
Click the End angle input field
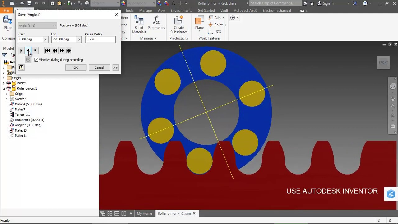[64, 39]
